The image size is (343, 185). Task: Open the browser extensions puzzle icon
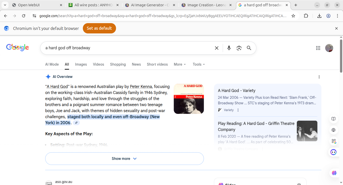[x=306, y=16]
